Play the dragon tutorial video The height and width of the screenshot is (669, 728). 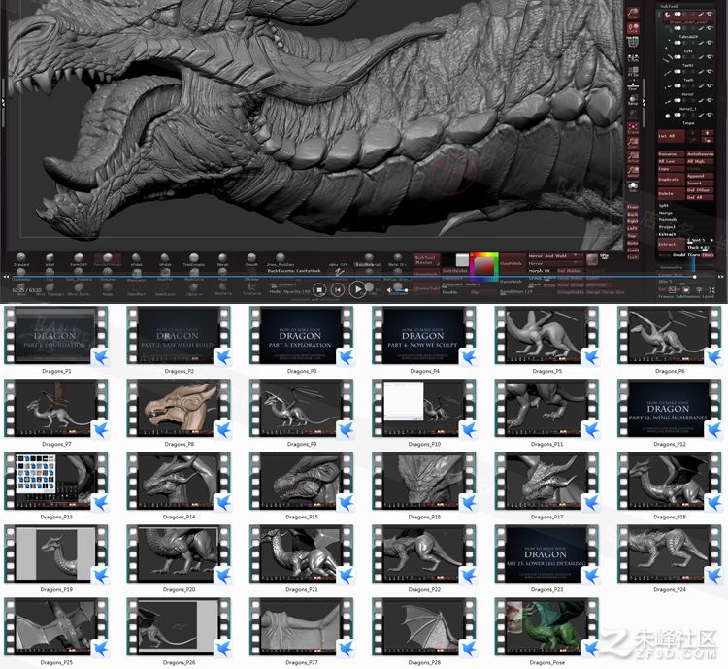[x=357, y=289]
